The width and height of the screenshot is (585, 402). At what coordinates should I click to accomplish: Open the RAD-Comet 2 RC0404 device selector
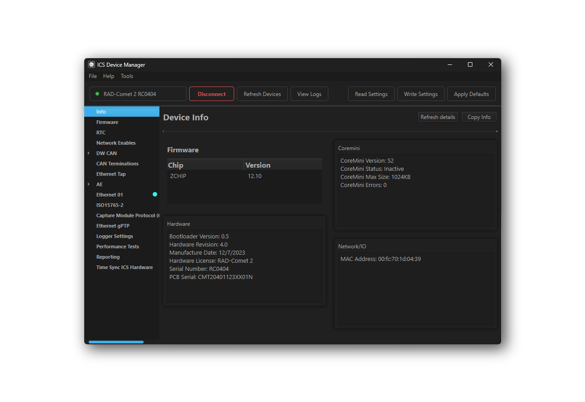(138, 94)
